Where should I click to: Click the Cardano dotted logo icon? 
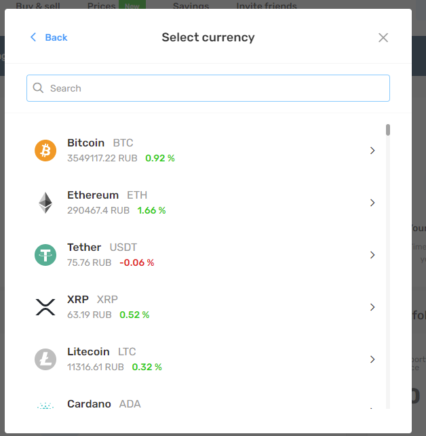click(45, 405)
